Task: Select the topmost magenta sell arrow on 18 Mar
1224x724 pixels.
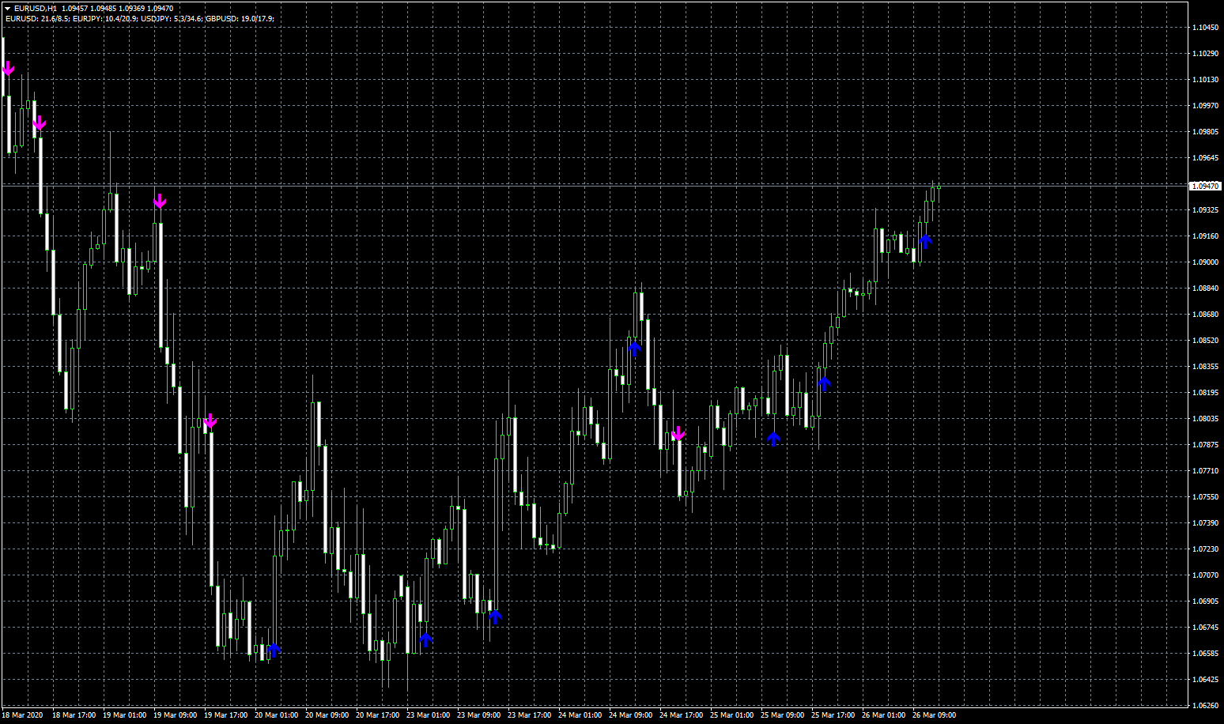Action: (x=8, y=68)
